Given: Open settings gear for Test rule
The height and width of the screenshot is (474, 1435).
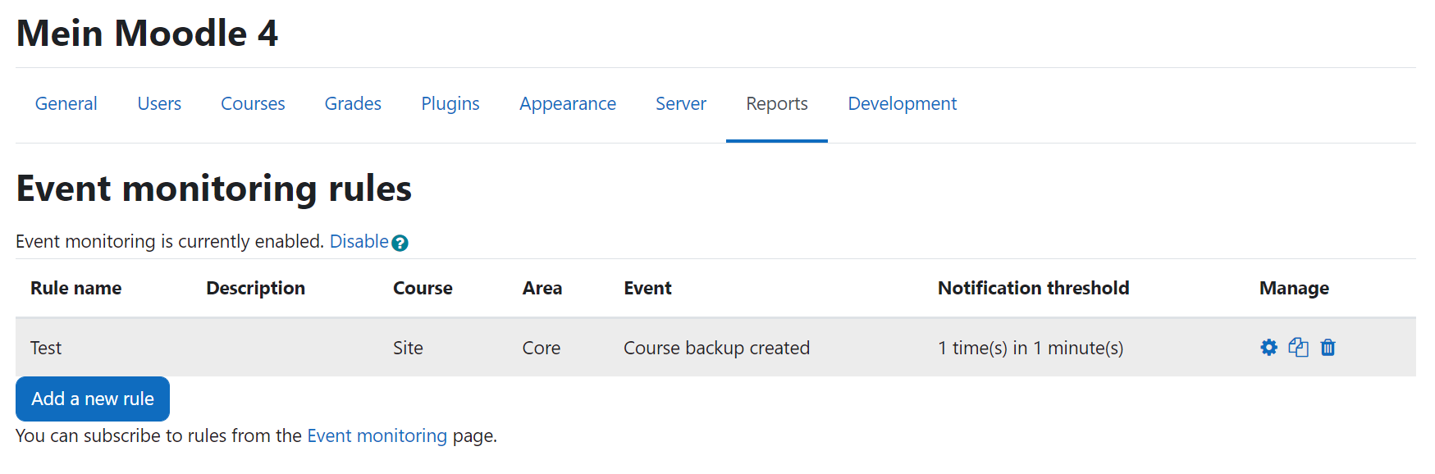Looking at the screenshot, I should [1268, 348].
